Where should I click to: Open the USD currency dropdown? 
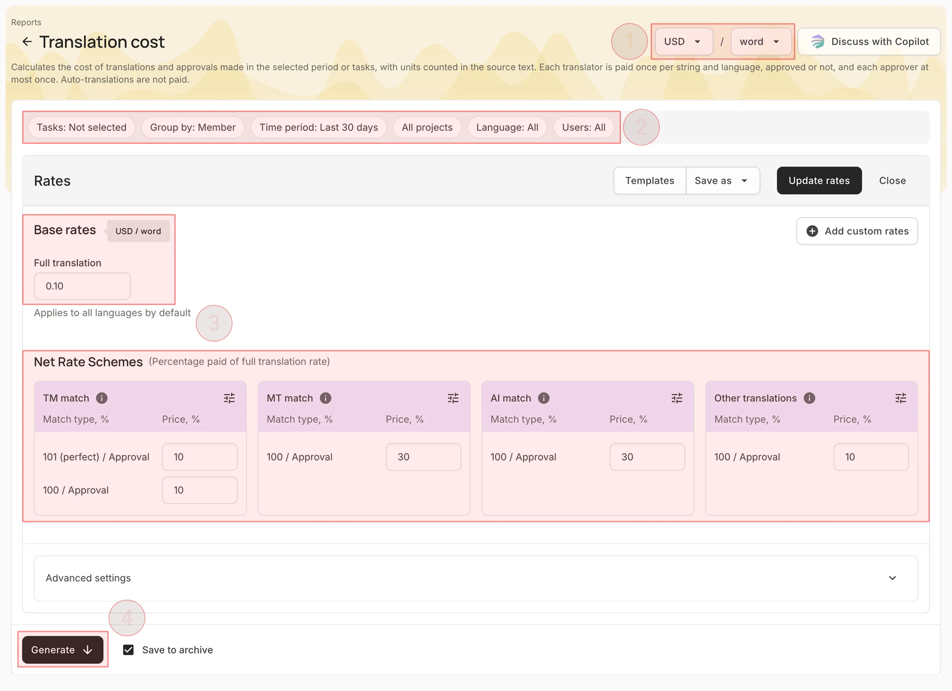click(684, 42)
